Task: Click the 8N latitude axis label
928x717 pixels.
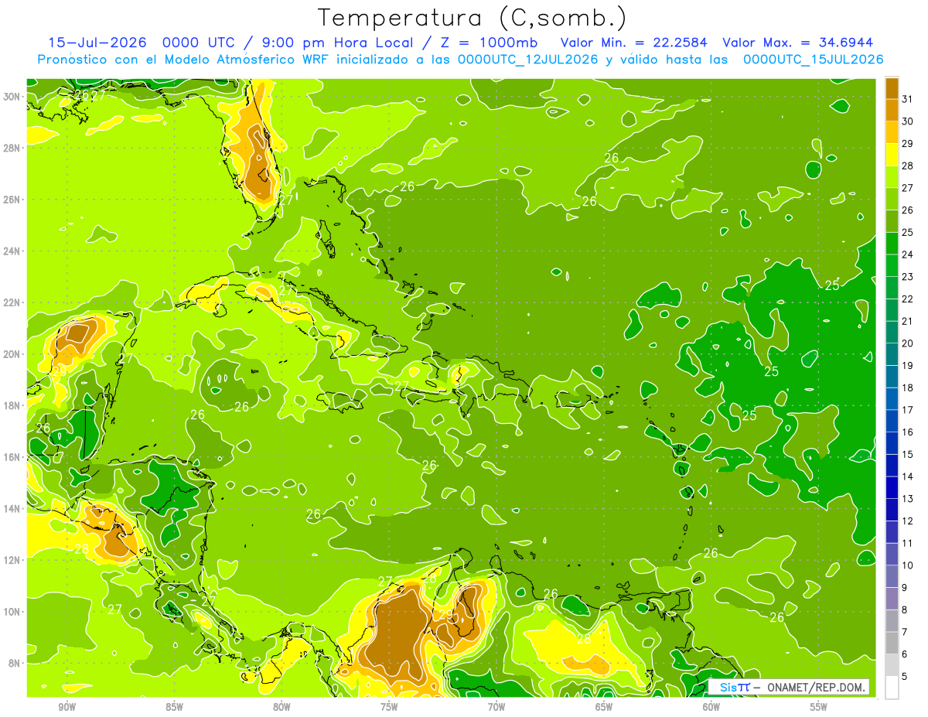Action: (x=15, y=663)
